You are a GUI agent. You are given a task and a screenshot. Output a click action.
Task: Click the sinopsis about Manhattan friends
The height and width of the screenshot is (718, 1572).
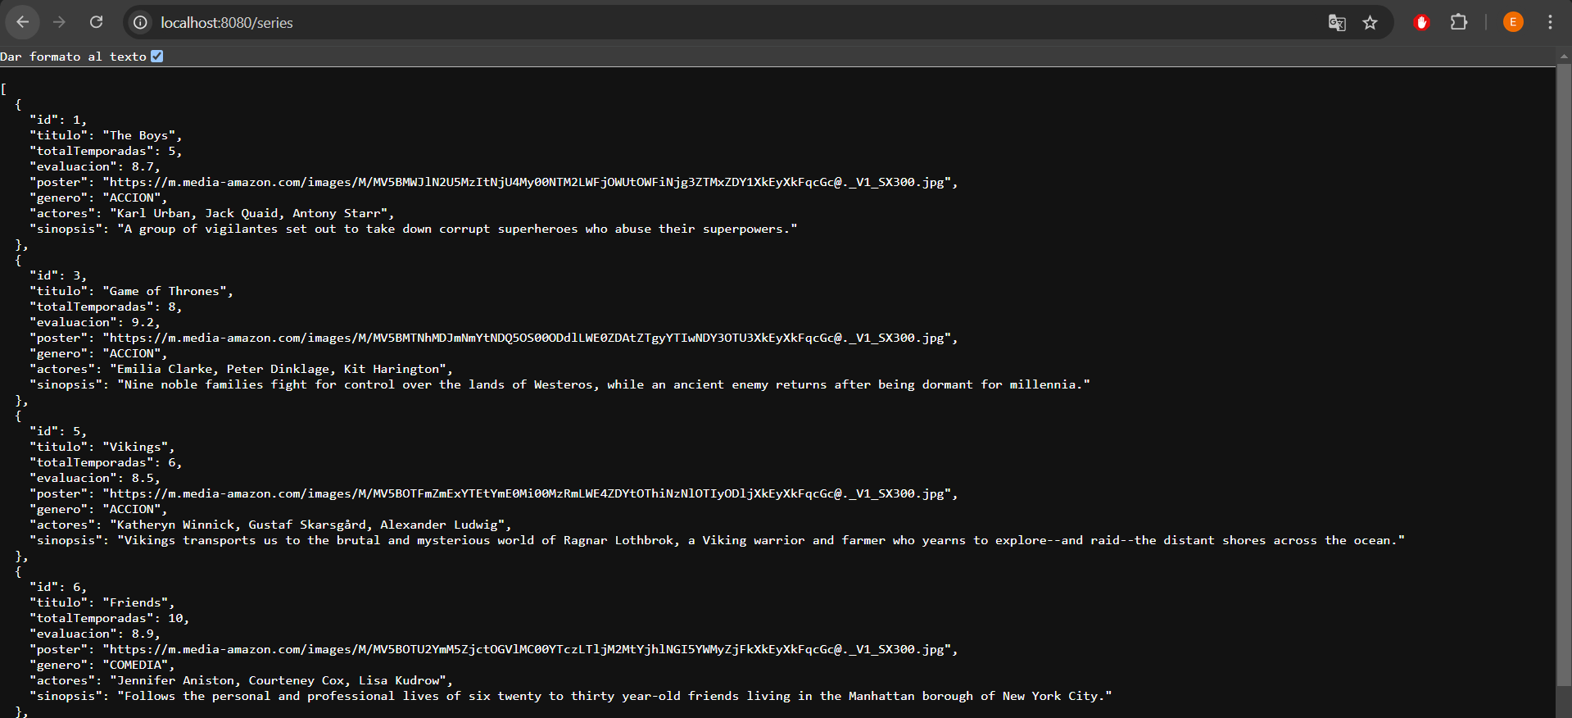click(614, 696)
